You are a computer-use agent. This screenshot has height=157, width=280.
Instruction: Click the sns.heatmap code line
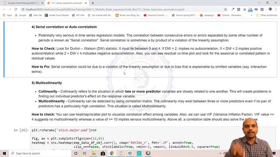point(112,143)
